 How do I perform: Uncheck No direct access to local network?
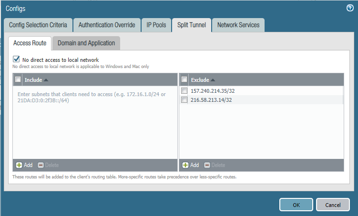[17, 59]
